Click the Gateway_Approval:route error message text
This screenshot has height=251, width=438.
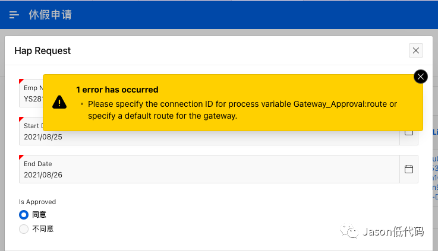click(x=242, y=110)
